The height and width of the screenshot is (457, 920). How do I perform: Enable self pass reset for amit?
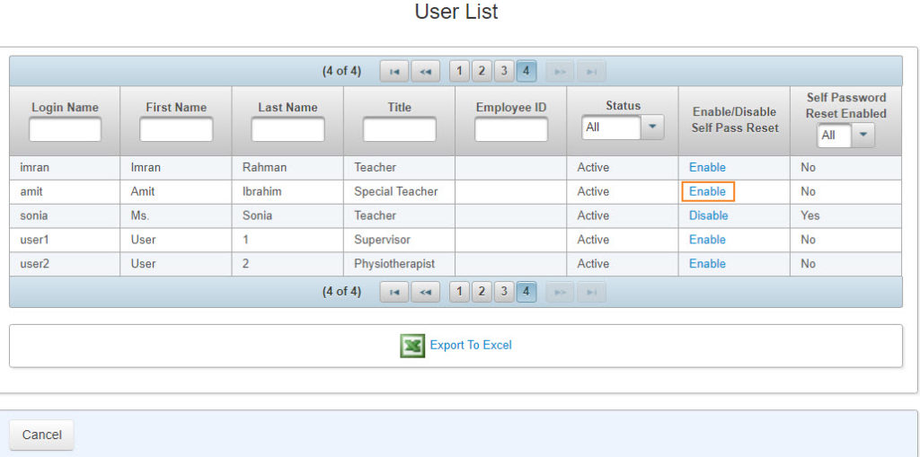click(x=707, y=192)
